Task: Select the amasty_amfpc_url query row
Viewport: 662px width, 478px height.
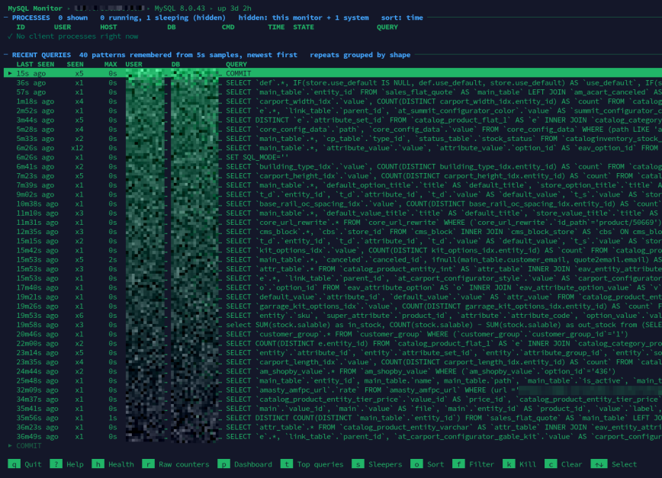Action: pyautogui.click(x=333, y=390)
